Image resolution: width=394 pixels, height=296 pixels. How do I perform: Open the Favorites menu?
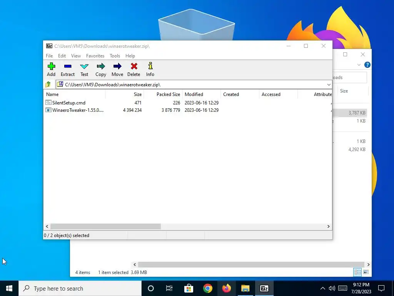[95, 55]
